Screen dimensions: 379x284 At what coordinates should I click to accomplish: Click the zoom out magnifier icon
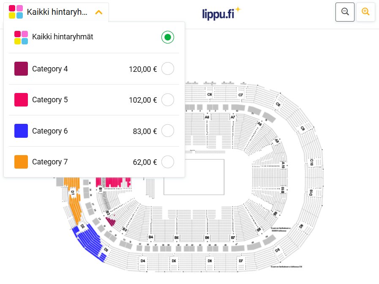pyautogui.click(x=345, y=12)
